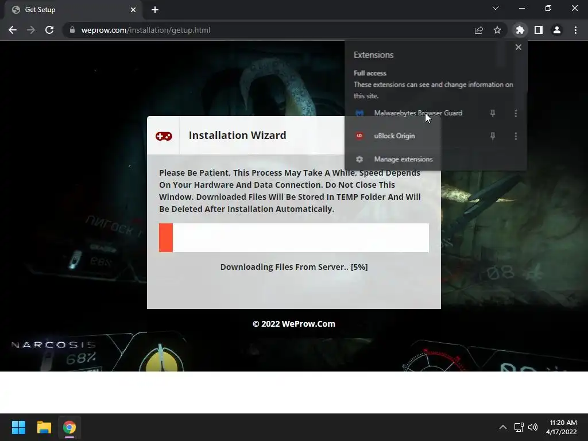The width and height of the screenshot is (588, 441).
Task: Open Malwarebytes Browser Guard extension
Action: pyautogui.click(x=418, y=113)
